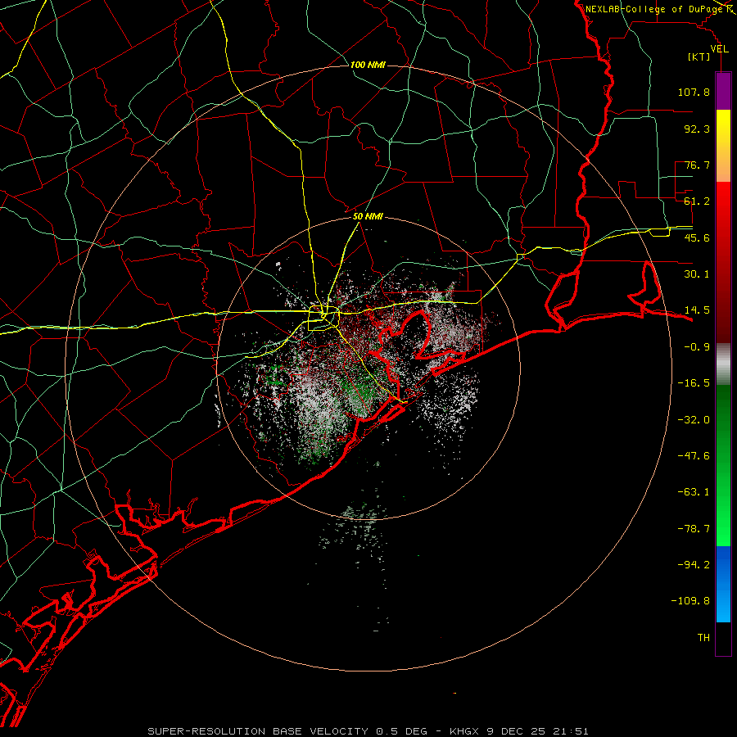737x737 pixels.
Task: Click the -94.2 velocity legend value
Action: pyautogui.click(x=694, y=564)
